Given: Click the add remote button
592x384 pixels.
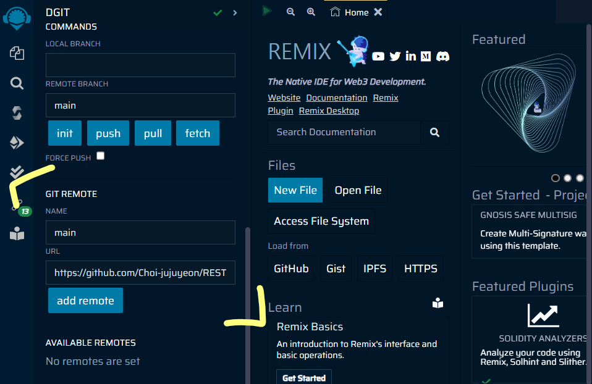Looking at the screenshot, I should coord(85,300).
